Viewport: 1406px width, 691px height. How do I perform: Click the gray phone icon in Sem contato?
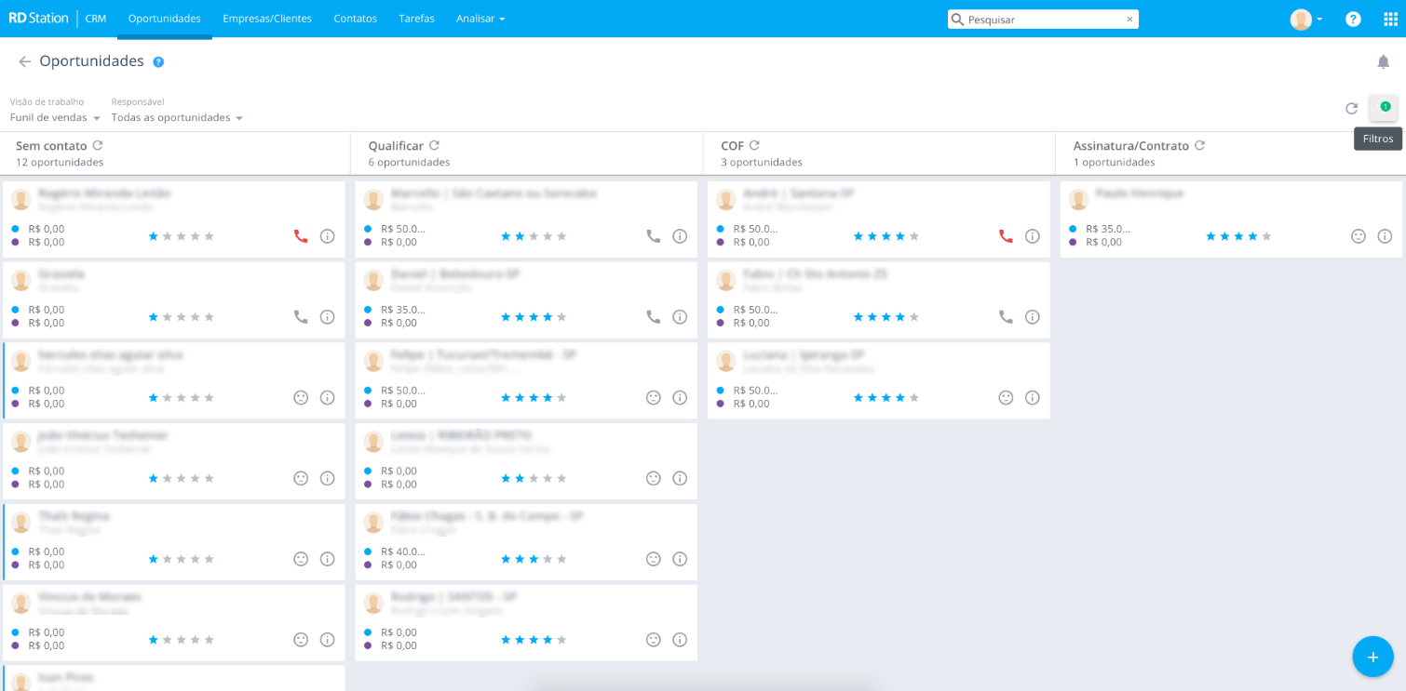point(301,317)
